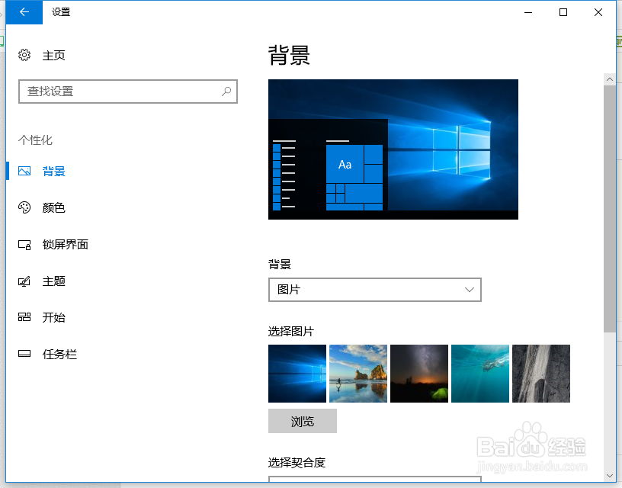Select the night camping wallpaper thumbnail
Screen dimensions: 622x488
[419, 374]
